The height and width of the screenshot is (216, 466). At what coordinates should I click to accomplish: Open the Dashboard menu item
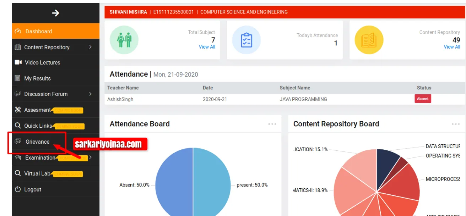point(56,31)
